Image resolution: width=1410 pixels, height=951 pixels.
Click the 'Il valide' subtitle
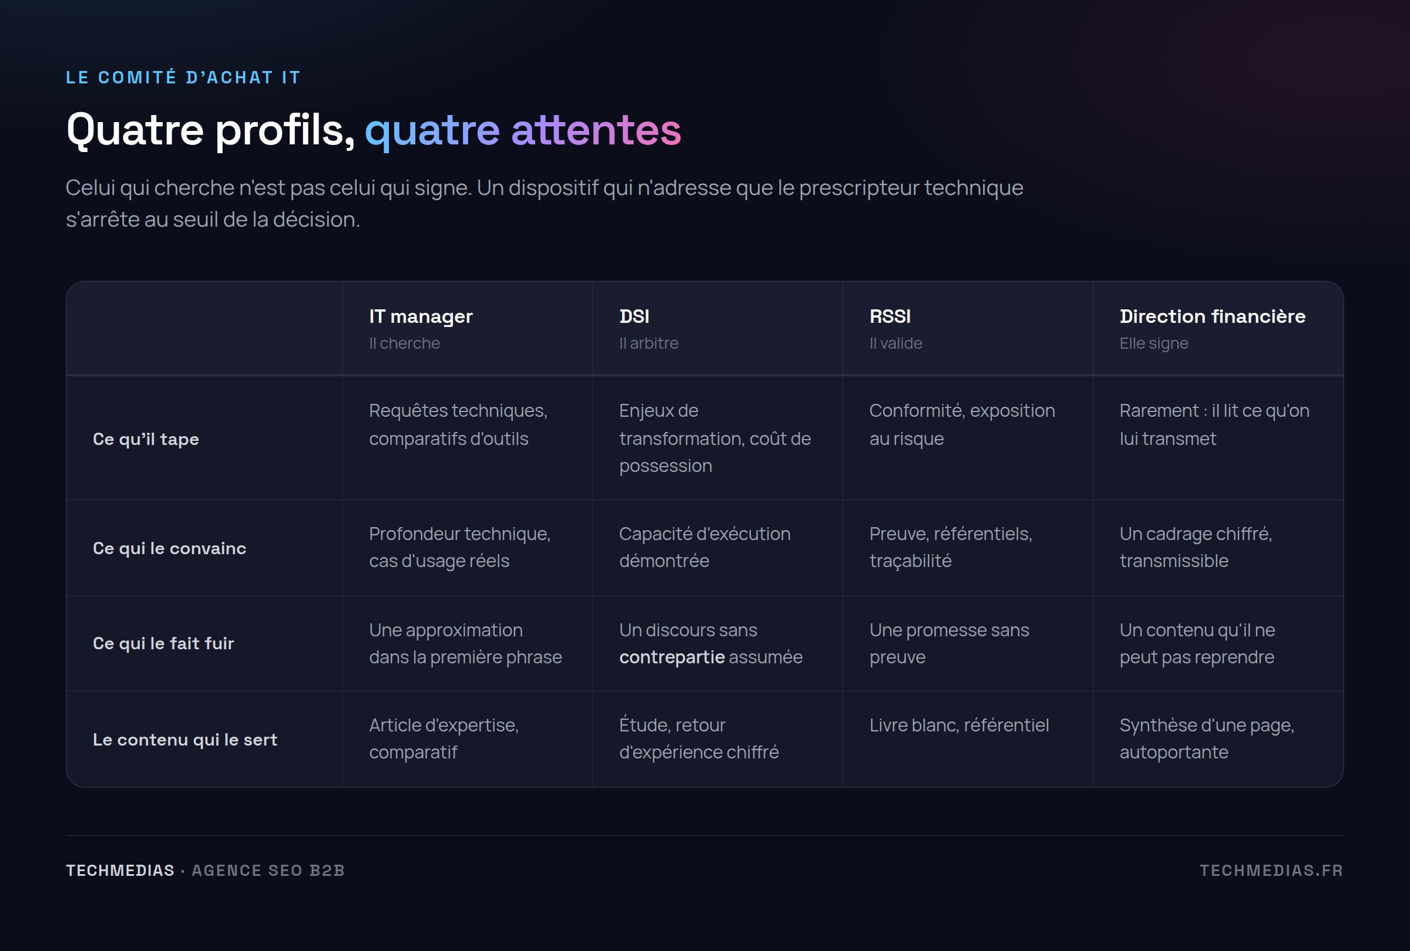pyautogui.click(x=895, y=343)
